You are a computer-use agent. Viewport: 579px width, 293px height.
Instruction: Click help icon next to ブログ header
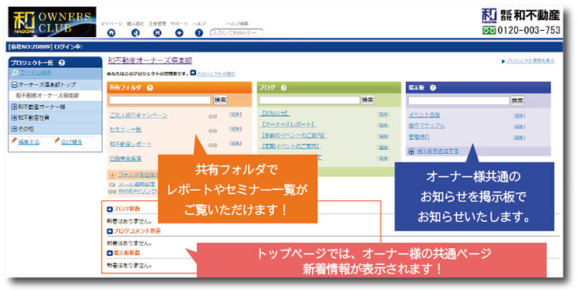point(283,87)
